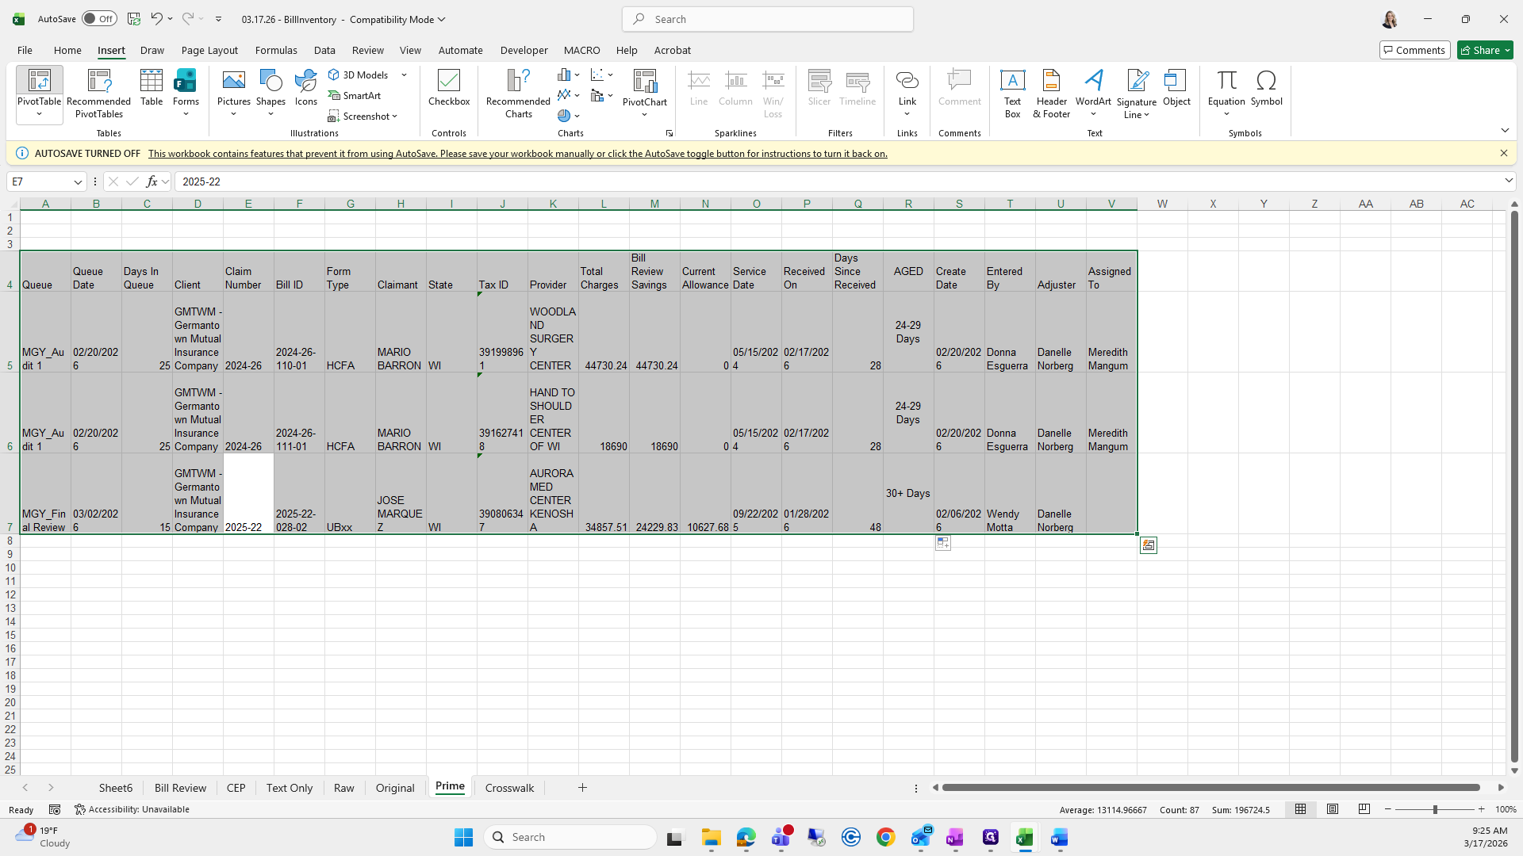Click the SmartArt button
This screenshot has width=1523, height=856.
355,95
